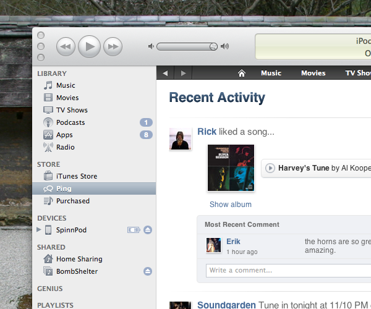Screen dimensions: 371x309
Task: Open Apps via its sidebar icon
Action: click(48, 135)
